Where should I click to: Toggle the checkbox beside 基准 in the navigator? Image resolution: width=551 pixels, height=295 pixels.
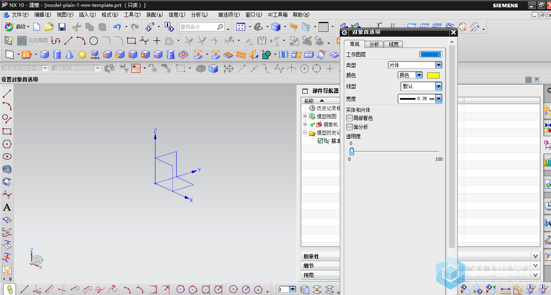tap(320, 141)
